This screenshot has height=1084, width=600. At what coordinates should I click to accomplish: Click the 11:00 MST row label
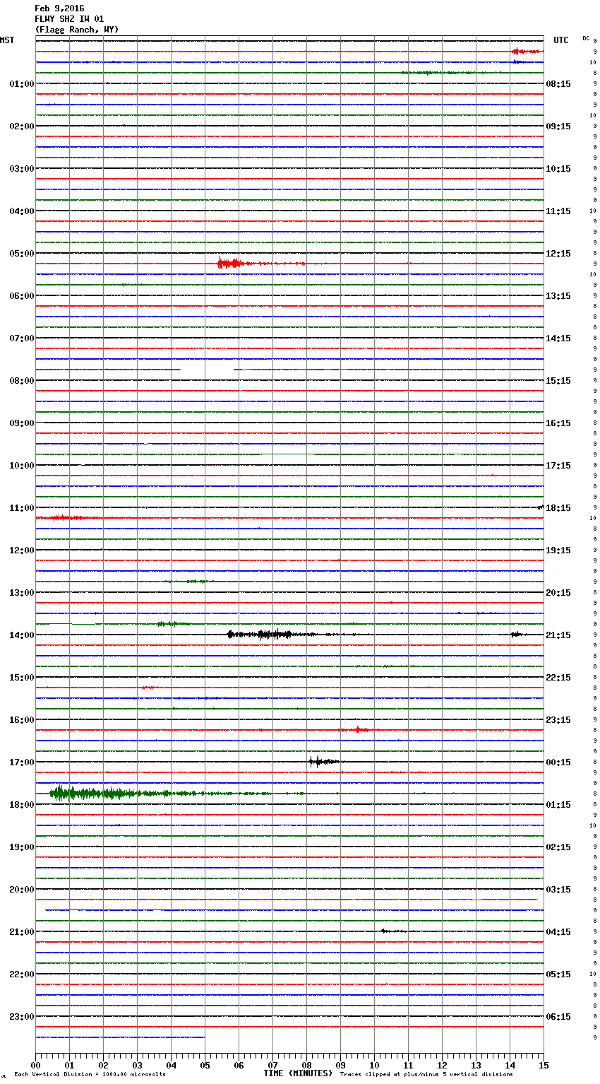22,508
